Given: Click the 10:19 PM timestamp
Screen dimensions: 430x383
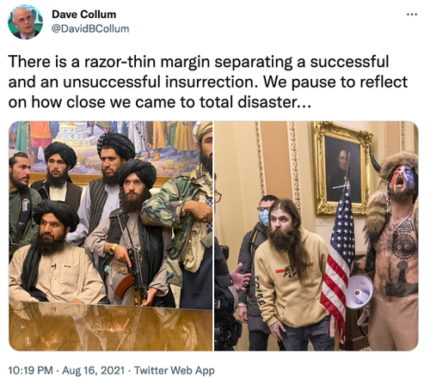Looking at the screenshot, I should [31, 370].
